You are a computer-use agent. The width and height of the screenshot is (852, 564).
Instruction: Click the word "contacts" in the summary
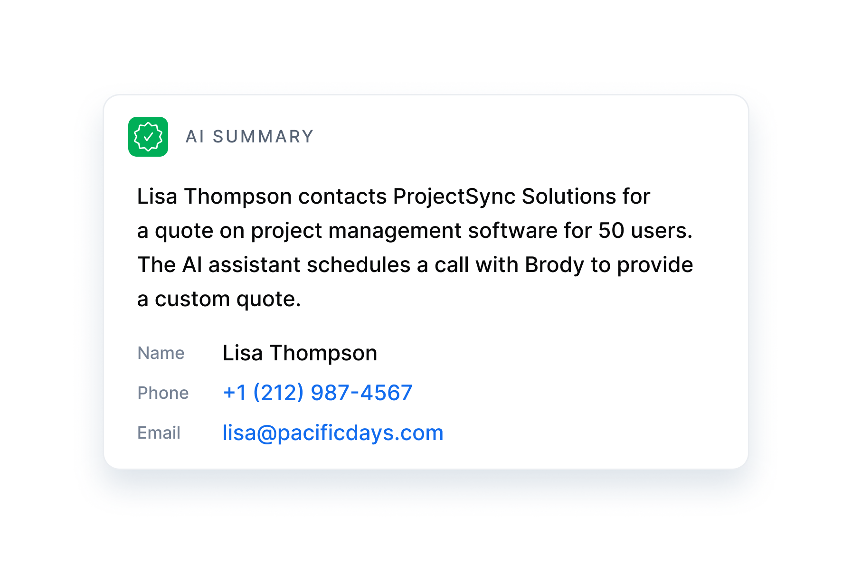click(x=342, y=197)
